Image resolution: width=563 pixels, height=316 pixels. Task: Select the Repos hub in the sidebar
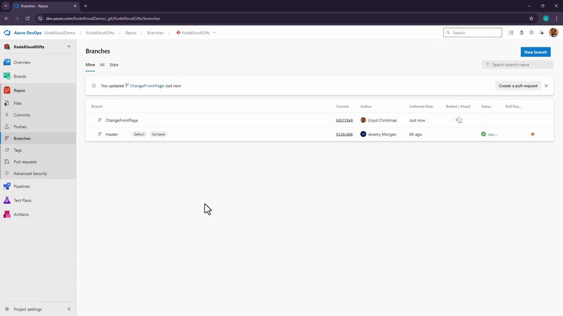coord(19,90)
